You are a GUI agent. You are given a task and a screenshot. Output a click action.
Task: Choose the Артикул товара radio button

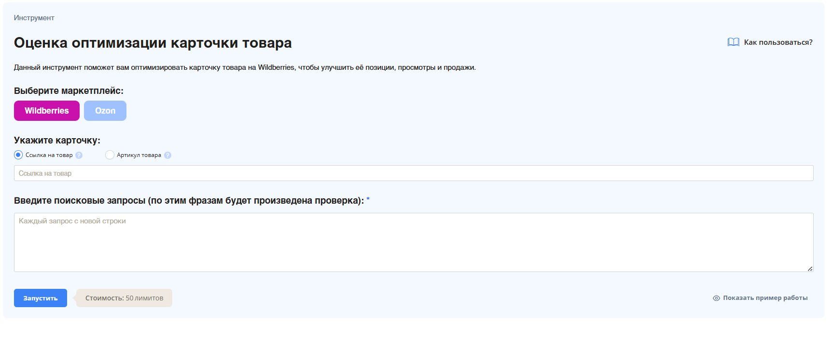coord(110,155)
